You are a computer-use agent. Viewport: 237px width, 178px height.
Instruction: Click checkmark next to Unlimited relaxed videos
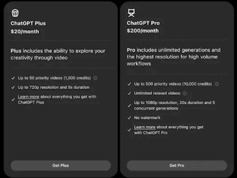[x=129, y=93]
